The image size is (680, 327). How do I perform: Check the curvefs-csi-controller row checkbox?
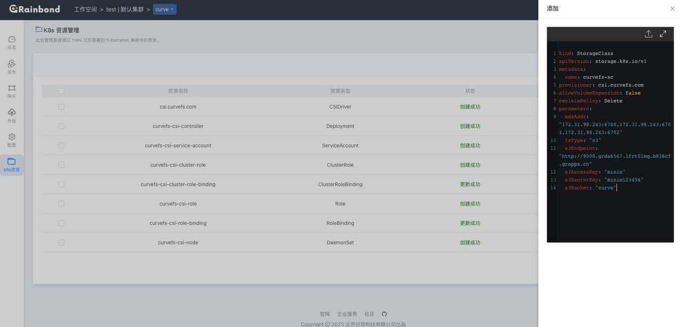coord(61,126)
